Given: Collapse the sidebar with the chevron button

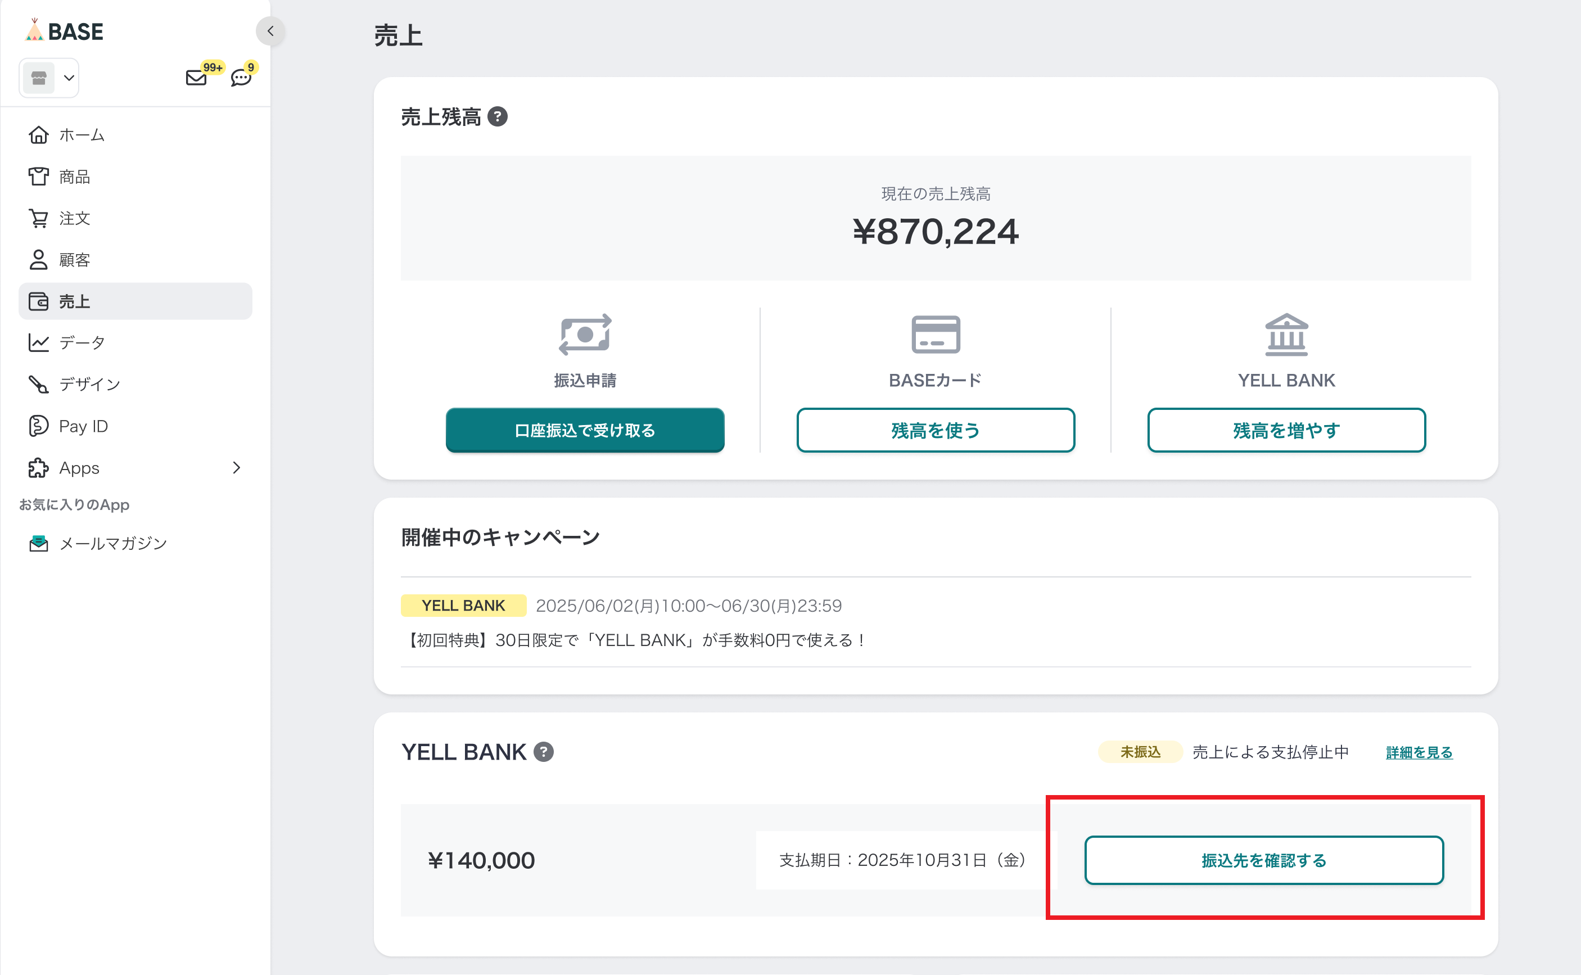Looking at the screenshot, I should (270, 31).
